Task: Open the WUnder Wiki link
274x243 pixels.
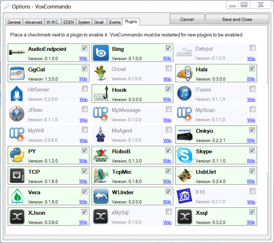Action: 167,202
